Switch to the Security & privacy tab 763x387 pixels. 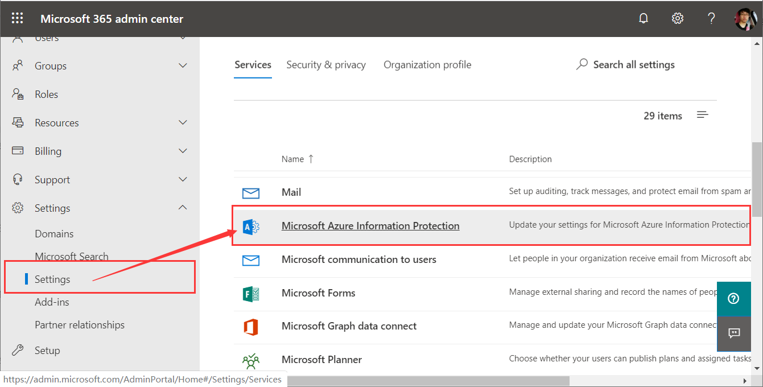point(326,65)
